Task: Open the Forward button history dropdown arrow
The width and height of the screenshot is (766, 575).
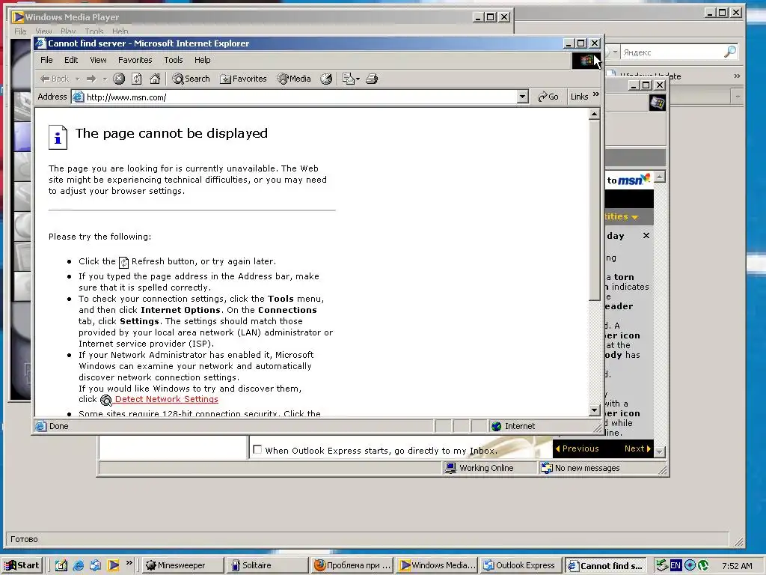Action: 104,79
